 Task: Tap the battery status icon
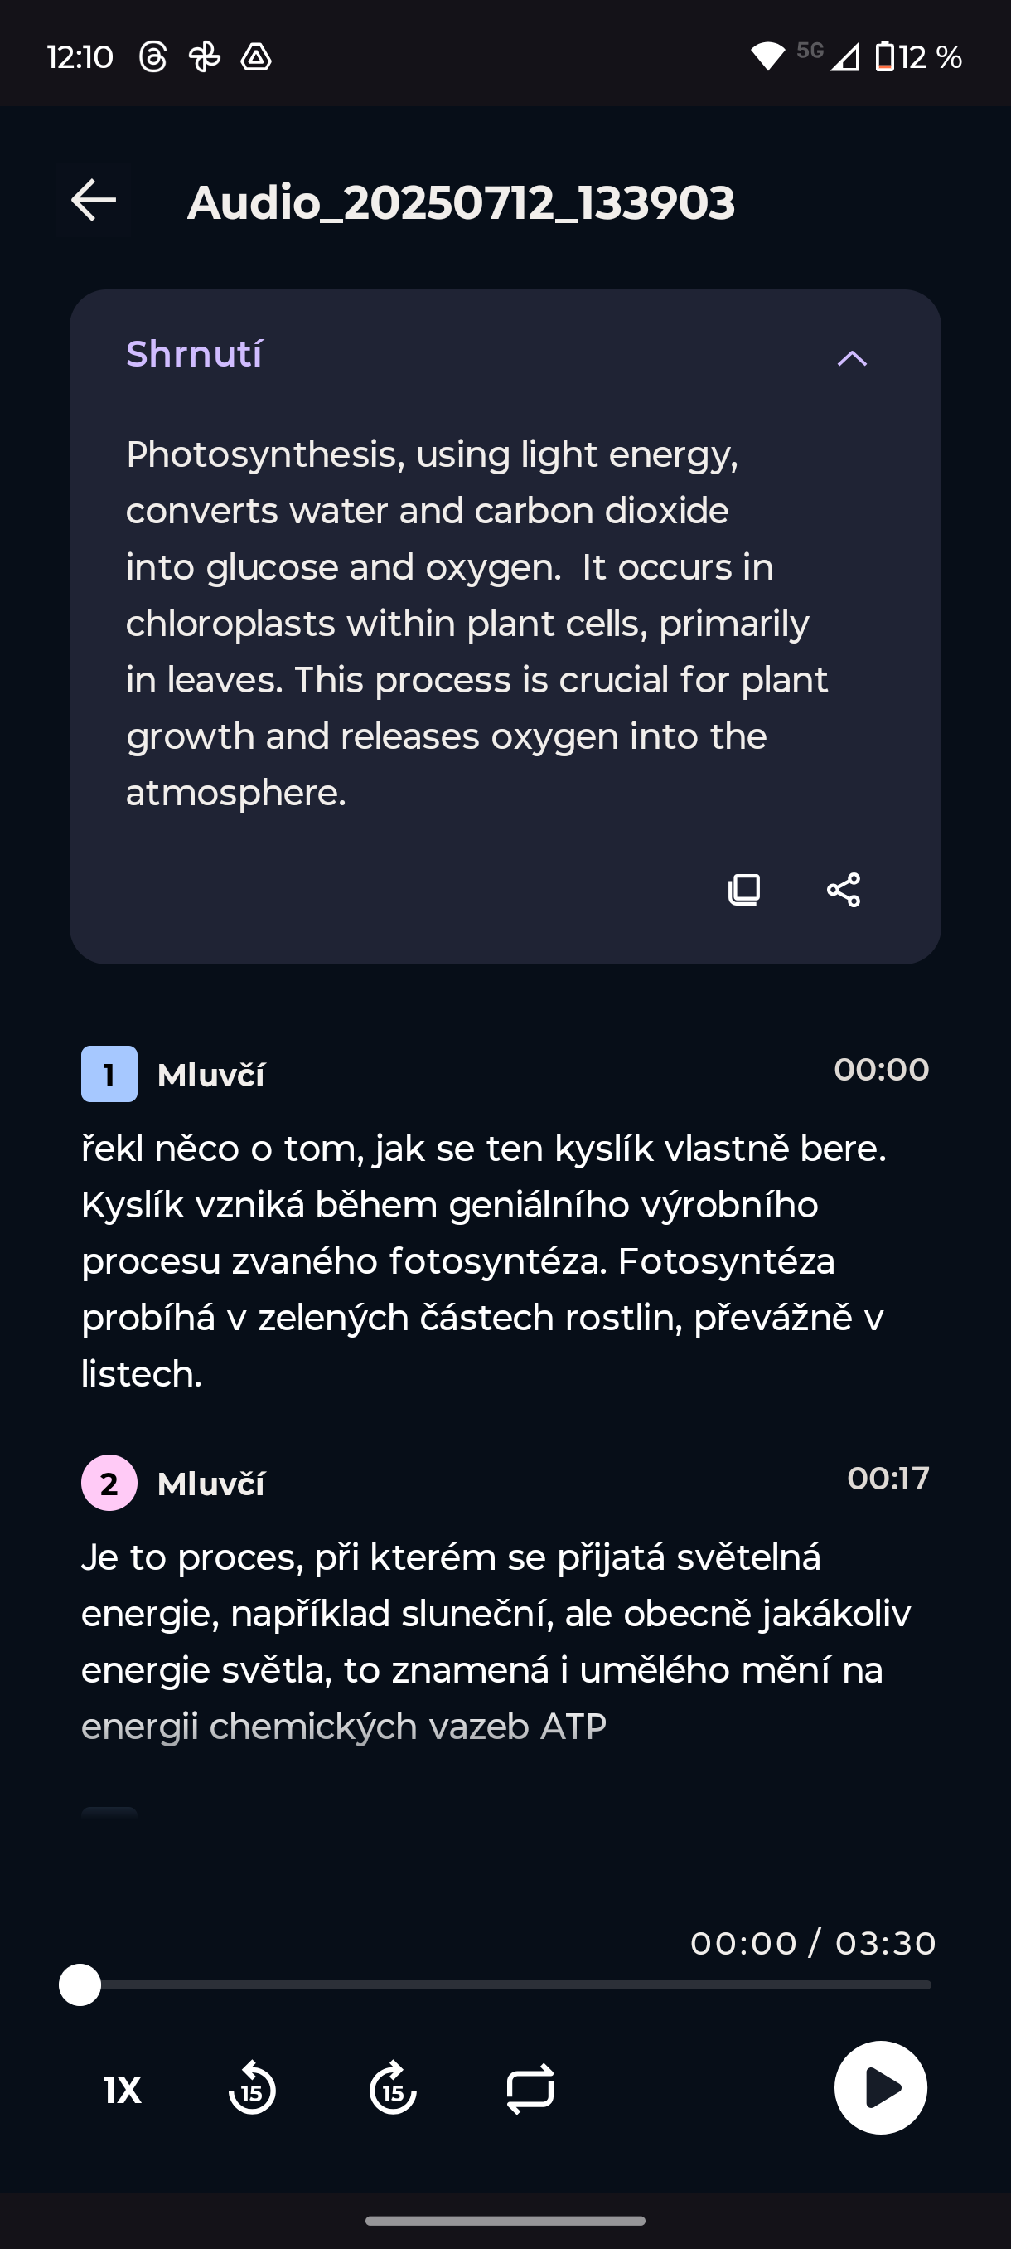click(884, 56)
